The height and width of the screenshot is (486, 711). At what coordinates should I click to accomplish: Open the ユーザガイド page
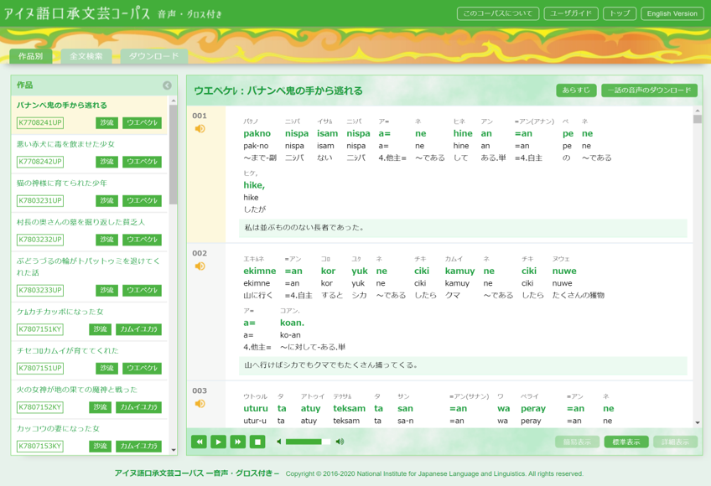(x=571, y=13)
